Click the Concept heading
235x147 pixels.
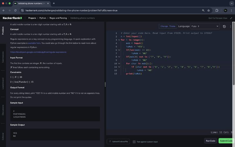point(14,29)
